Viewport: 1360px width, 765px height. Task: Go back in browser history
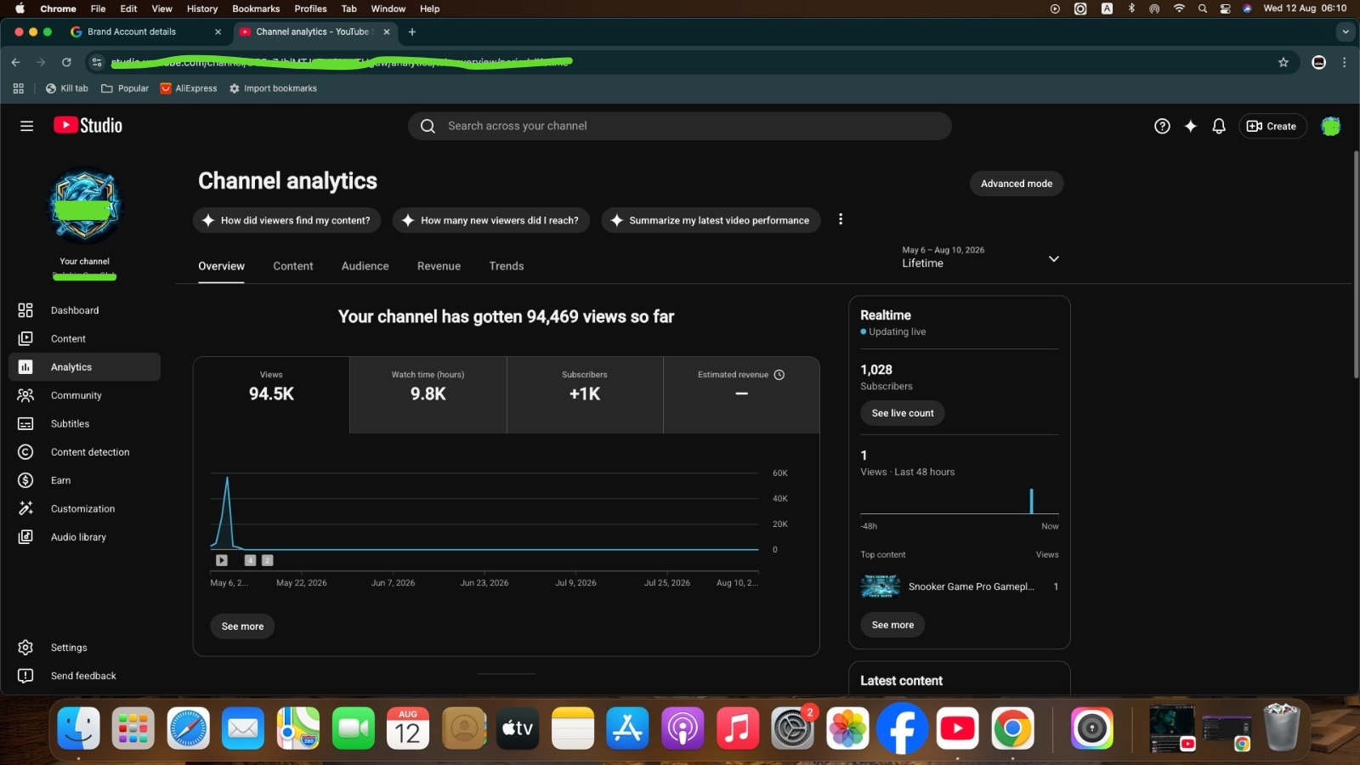15,62
